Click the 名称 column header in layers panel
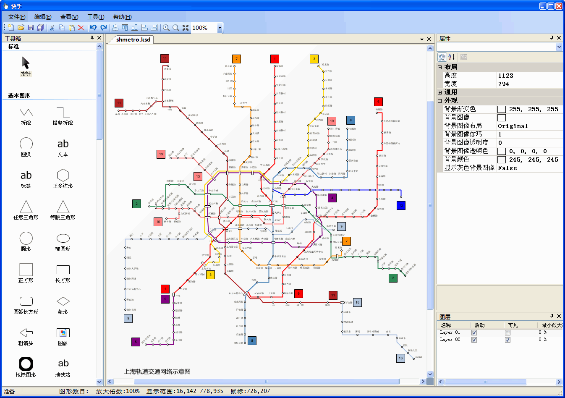Screen dimensions: 565x398 (446, 325)
